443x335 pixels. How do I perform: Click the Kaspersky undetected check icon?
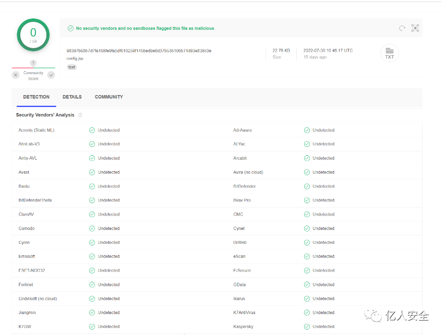[x=307, y=327]
